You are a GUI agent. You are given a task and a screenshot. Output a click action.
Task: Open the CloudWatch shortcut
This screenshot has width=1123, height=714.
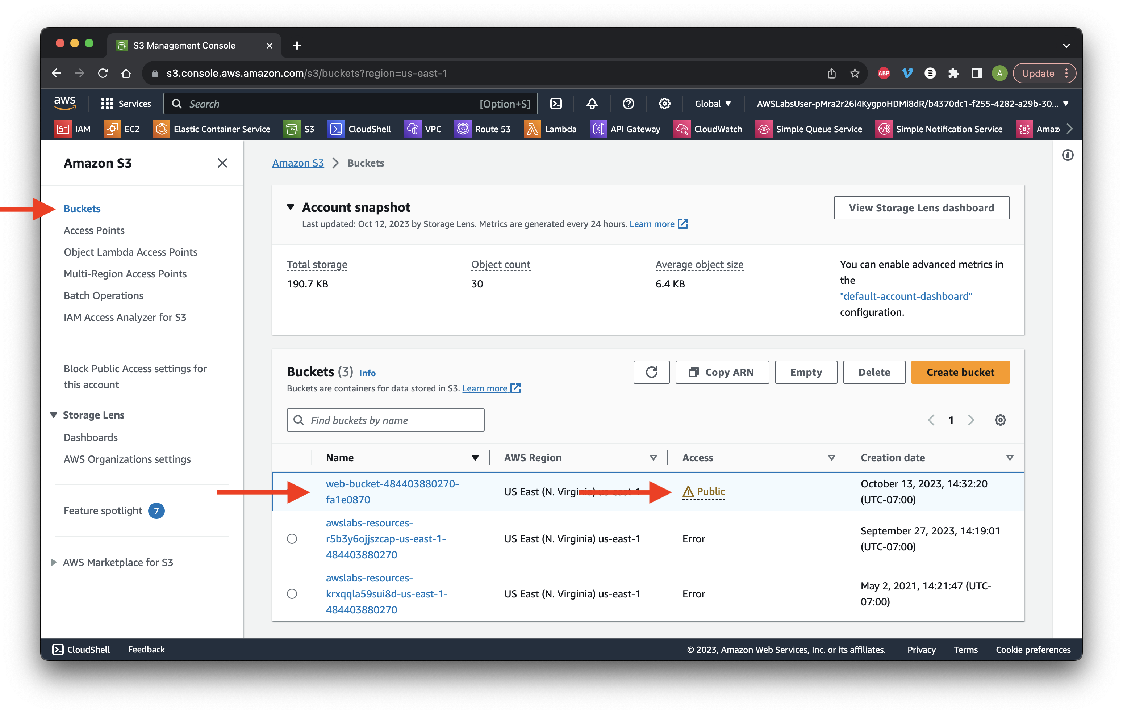[x=707, y=129]
